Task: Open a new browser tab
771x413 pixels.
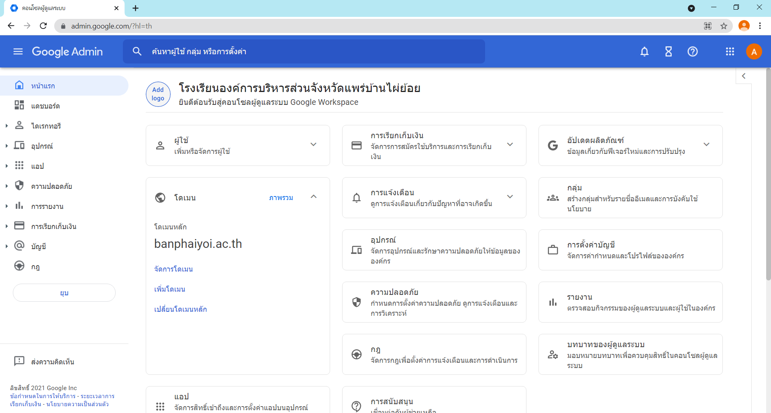Action: click(x=136, y=8)
